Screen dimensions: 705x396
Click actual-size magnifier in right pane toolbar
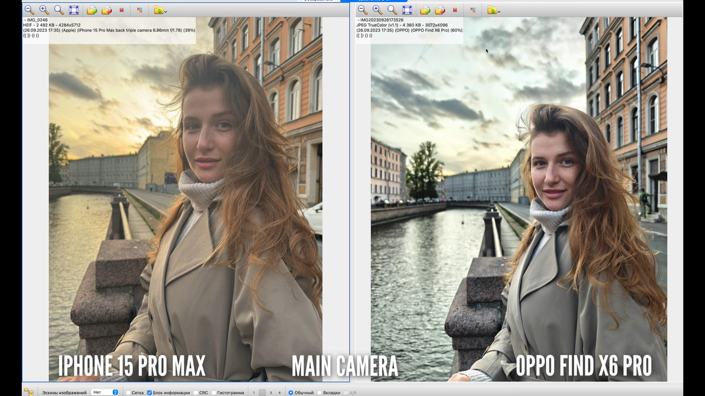click(392, 10)
